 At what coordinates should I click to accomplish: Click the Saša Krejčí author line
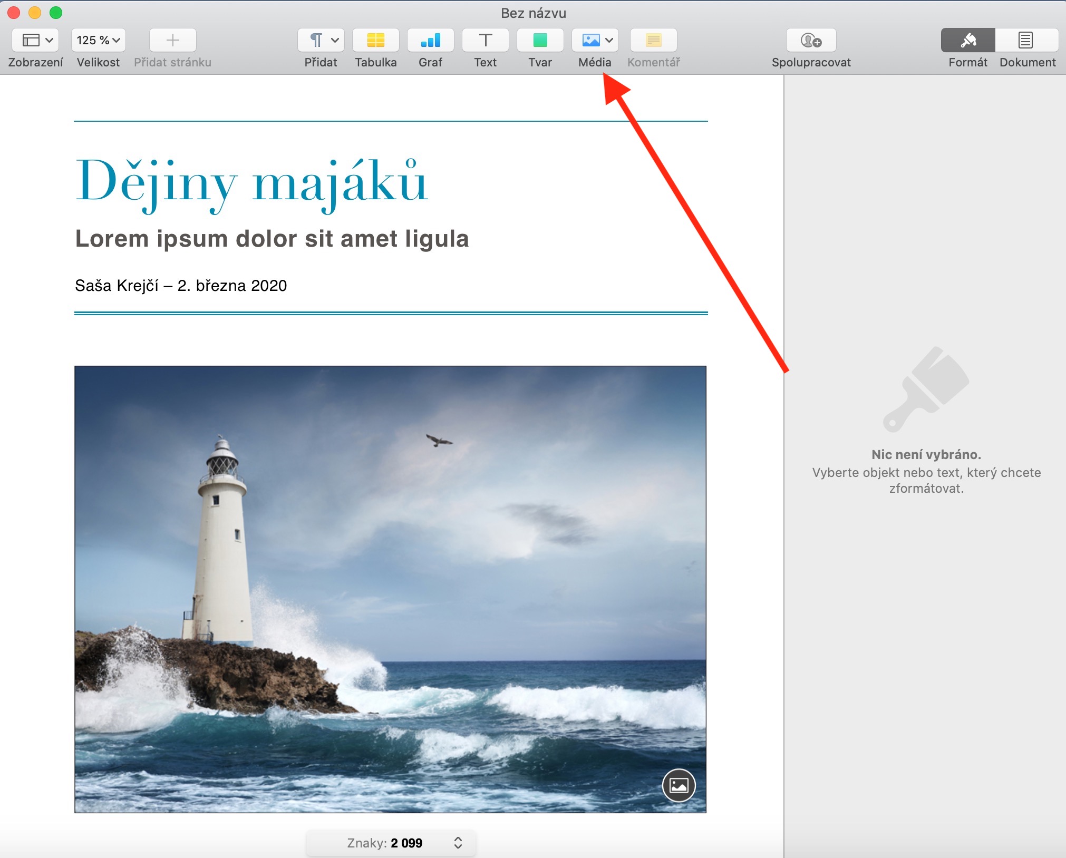point(181,286)
